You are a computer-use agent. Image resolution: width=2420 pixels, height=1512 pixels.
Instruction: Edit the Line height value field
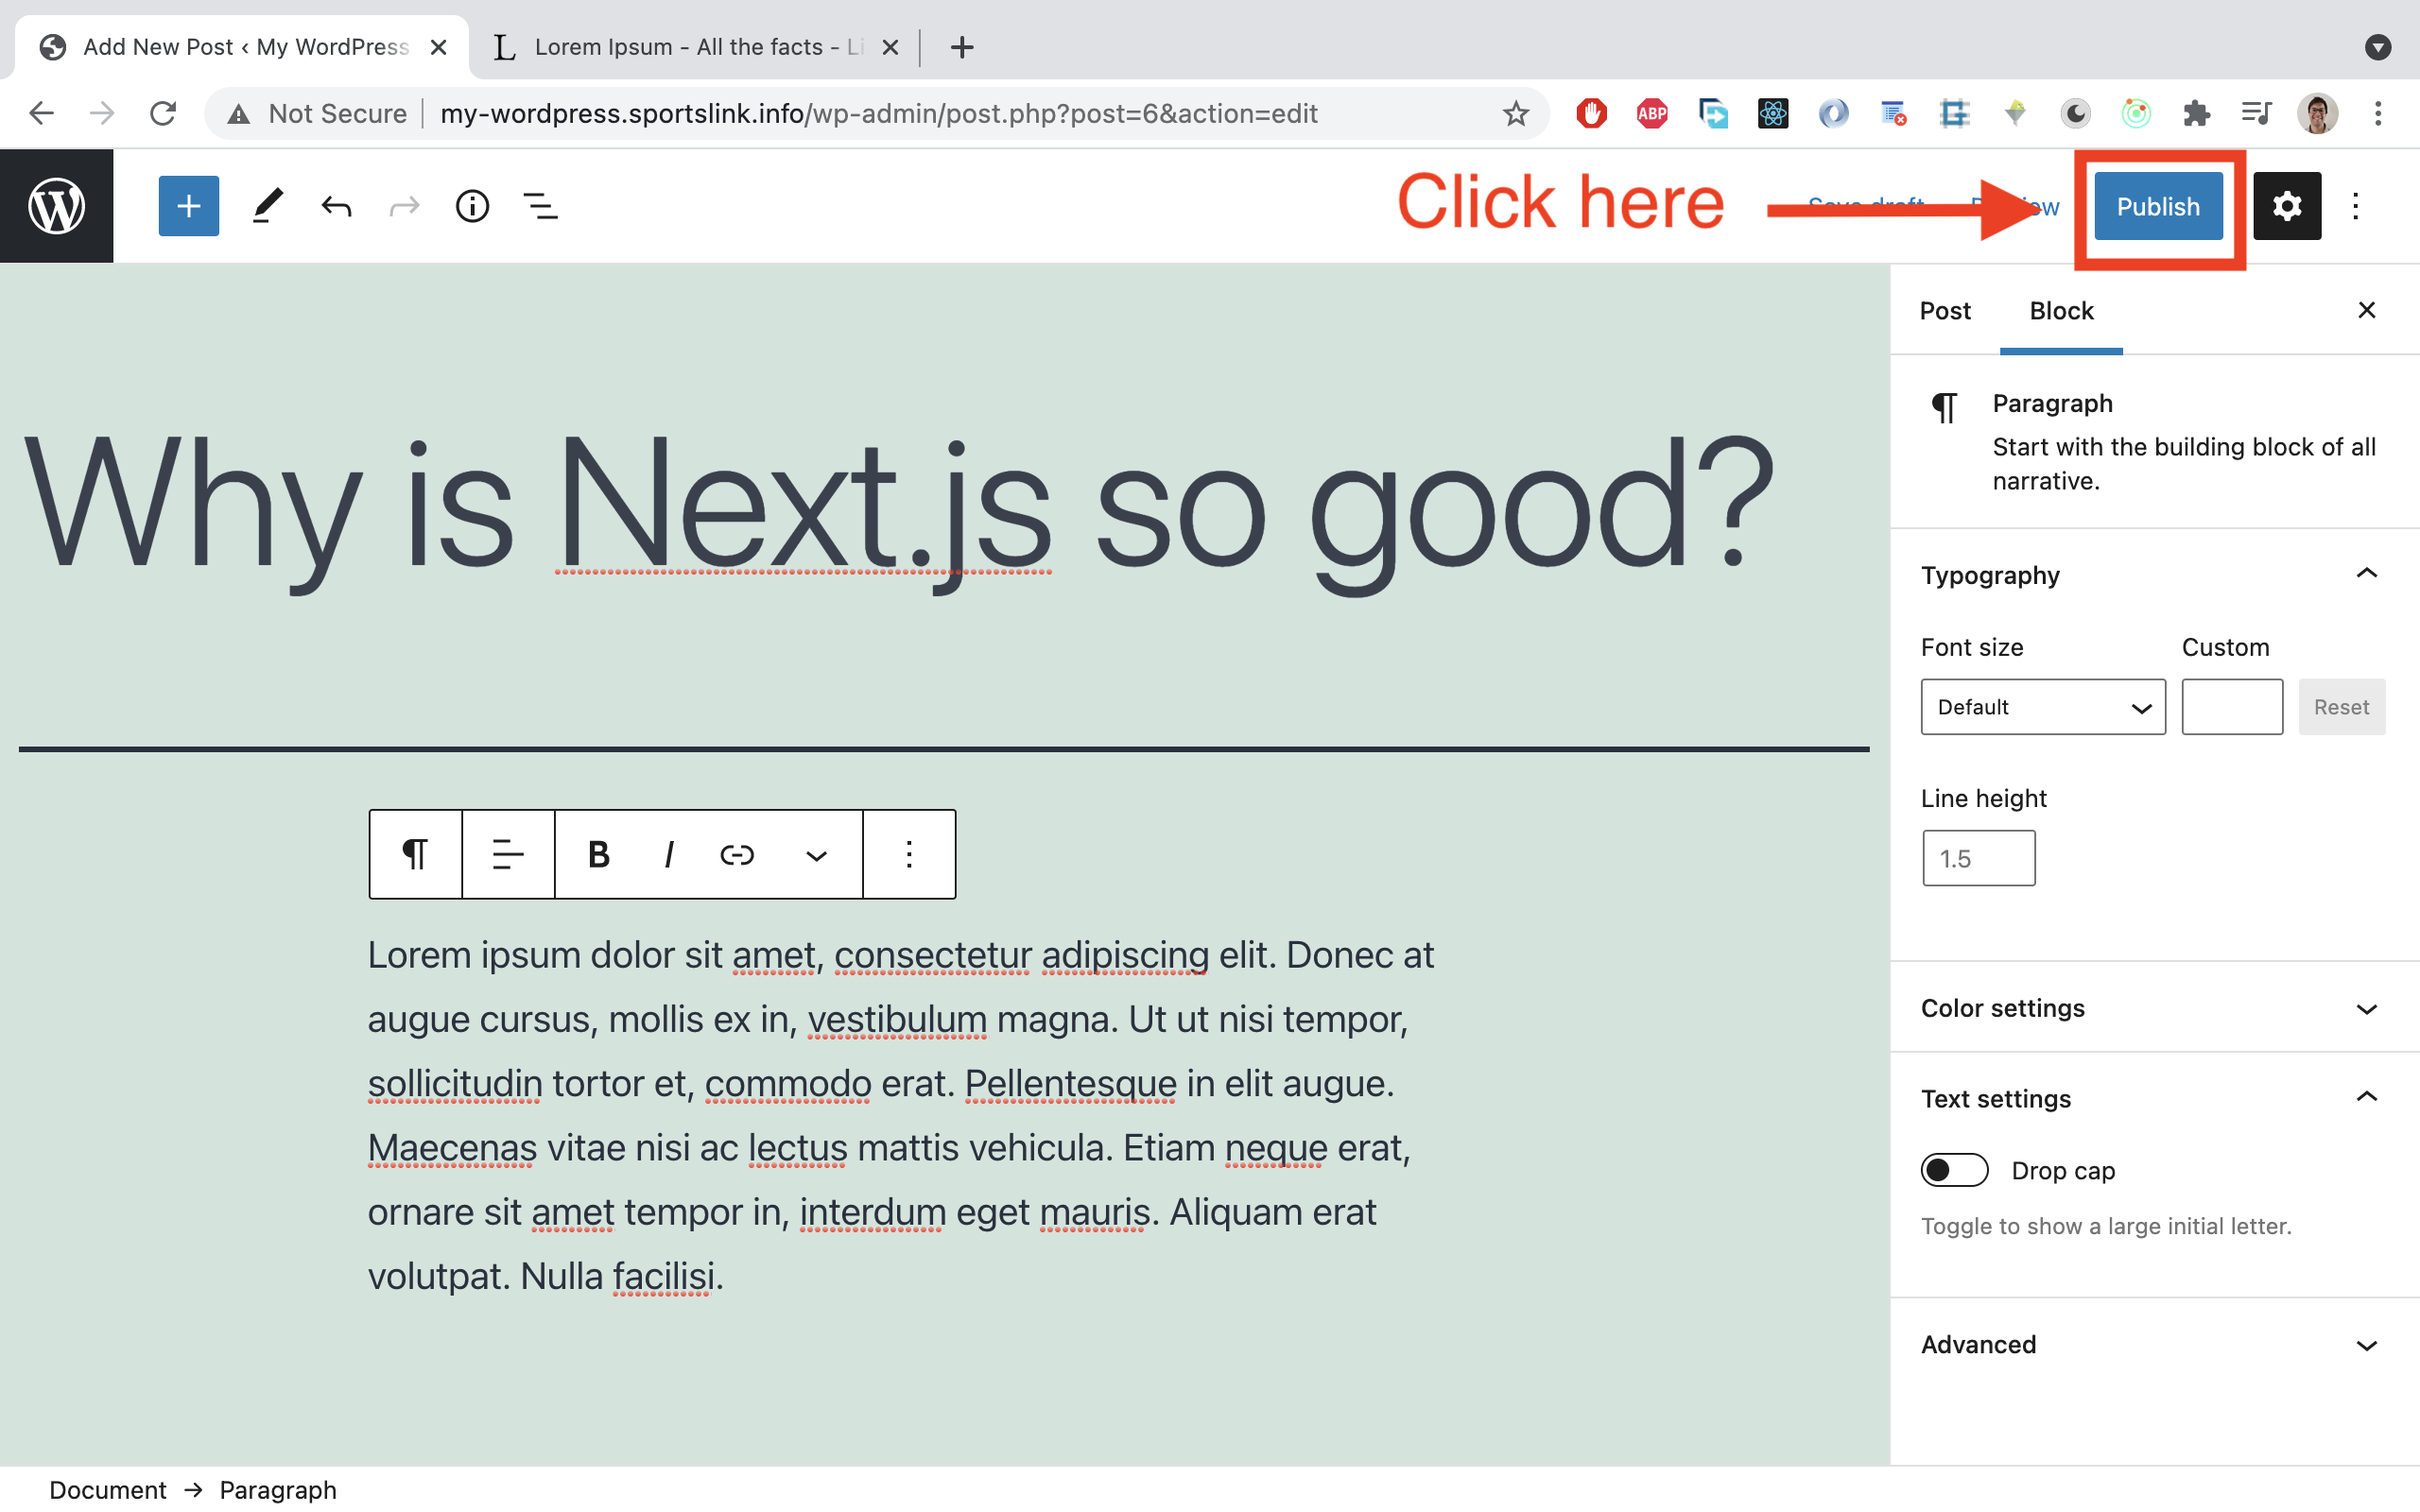(1978, 857)
